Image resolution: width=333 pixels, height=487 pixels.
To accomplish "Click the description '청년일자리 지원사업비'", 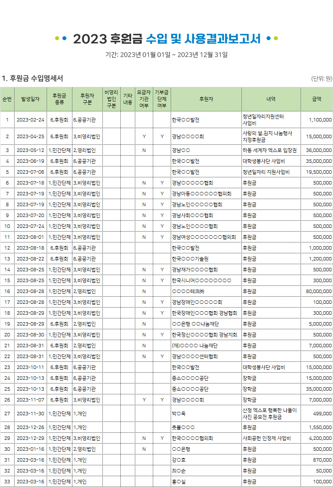I will (266, 172).
